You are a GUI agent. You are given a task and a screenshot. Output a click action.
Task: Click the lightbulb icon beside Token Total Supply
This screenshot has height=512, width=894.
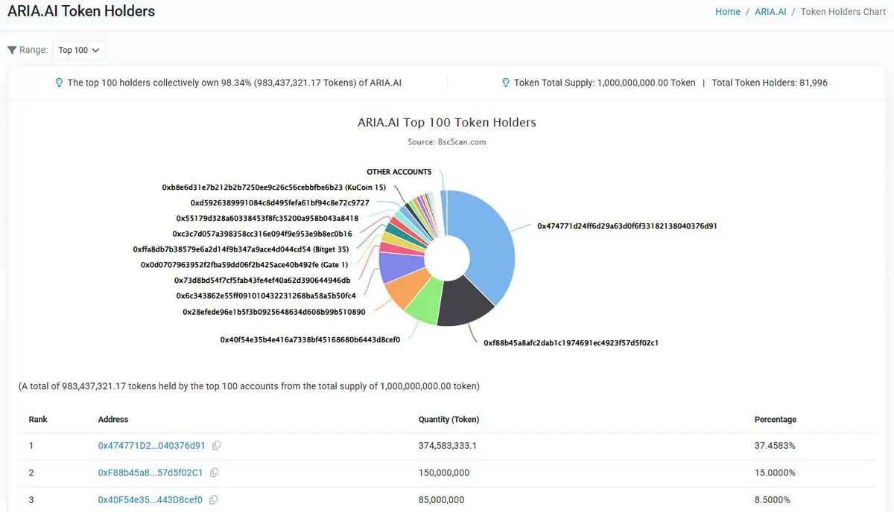506,83
